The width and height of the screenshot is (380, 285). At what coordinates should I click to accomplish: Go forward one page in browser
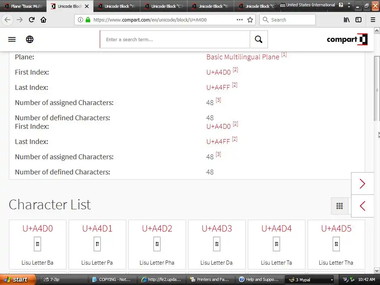[x=20, y=20]
